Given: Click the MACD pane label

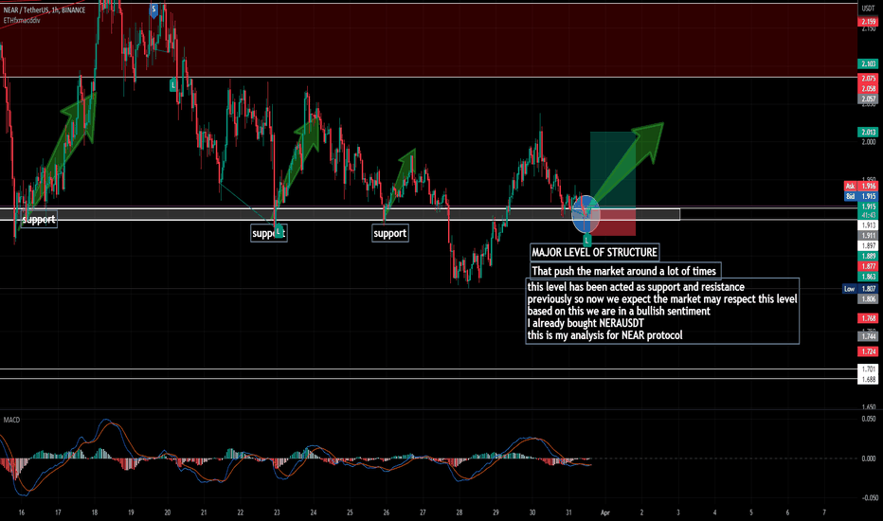Looking at the screenshot, I should tap(11, 420).
